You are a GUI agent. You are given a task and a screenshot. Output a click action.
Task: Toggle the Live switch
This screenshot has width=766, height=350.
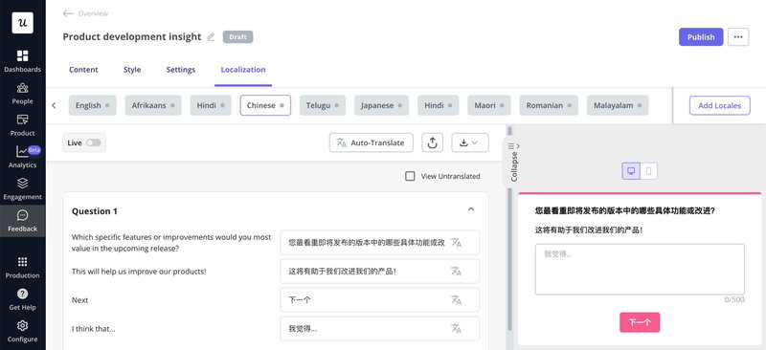pyautogui.click(x=93, y=142)
